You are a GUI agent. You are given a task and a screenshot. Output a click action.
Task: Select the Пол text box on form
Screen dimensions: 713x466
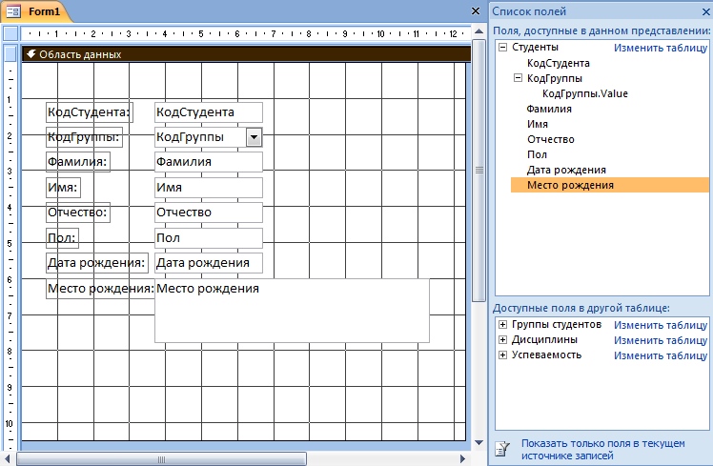(209, 238)
